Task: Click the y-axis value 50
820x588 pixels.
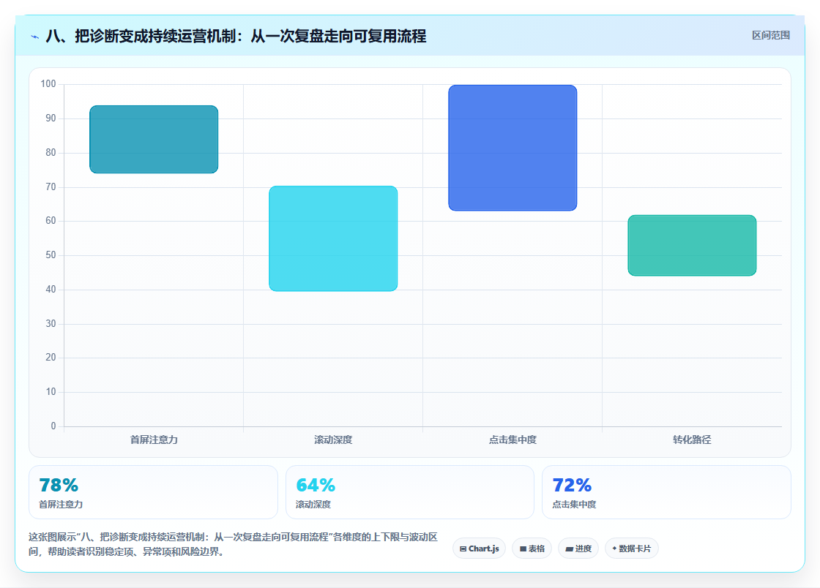Action: pos(51,255)
